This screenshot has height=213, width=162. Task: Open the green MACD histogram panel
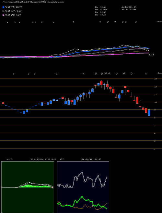pos(28,187)
